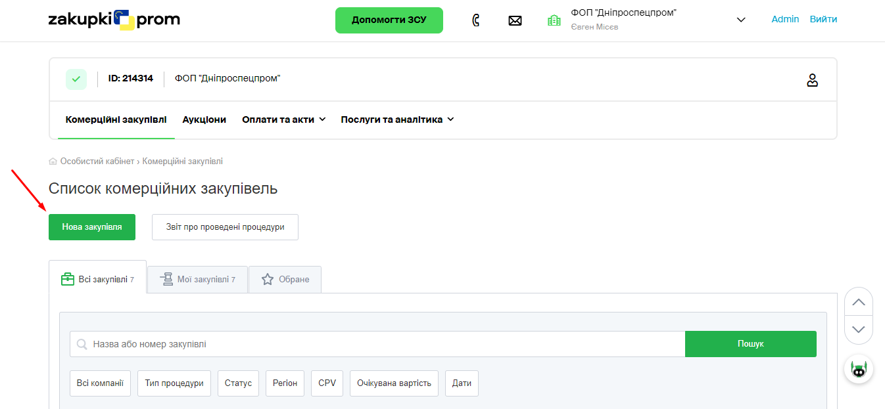Viewport: 885px width, 409px height.
Task: Open the chatbot robot assistant
Action: pos(858,370)
